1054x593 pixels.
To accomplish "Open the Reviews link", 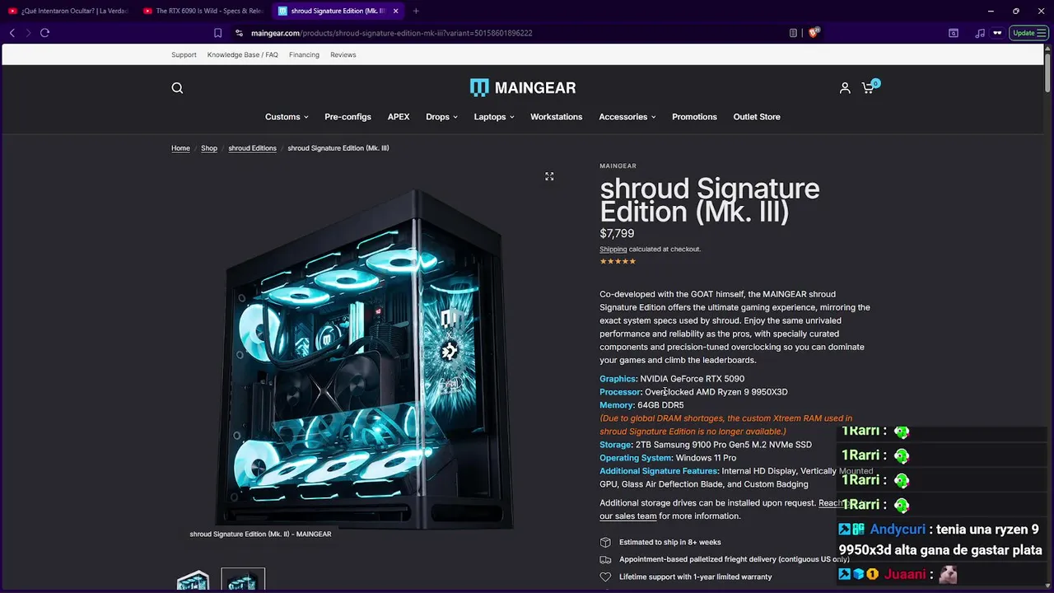I will 343,55.
